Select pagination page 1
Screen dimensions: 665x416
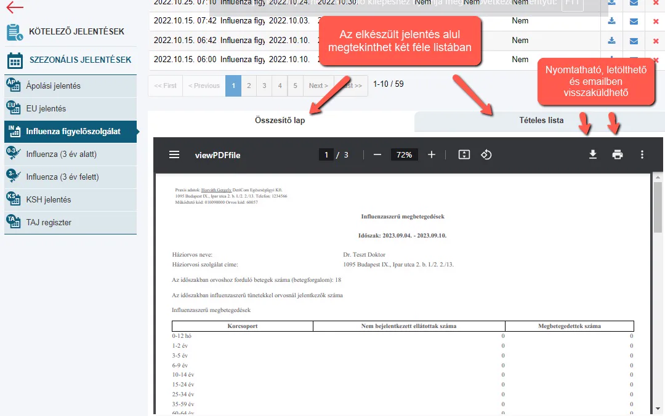point(233,86)
